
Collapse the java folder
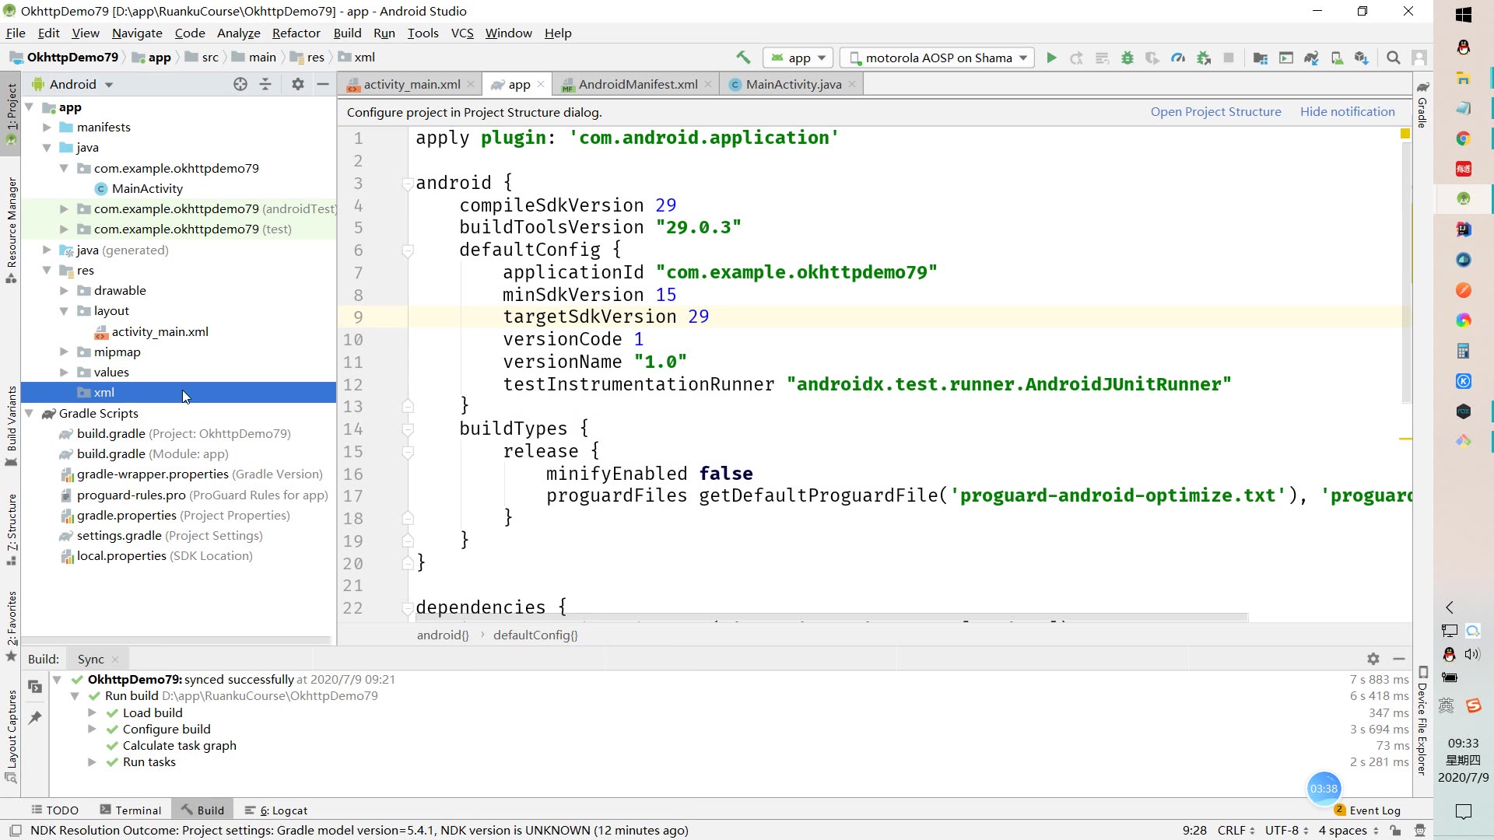click(47, 147)
